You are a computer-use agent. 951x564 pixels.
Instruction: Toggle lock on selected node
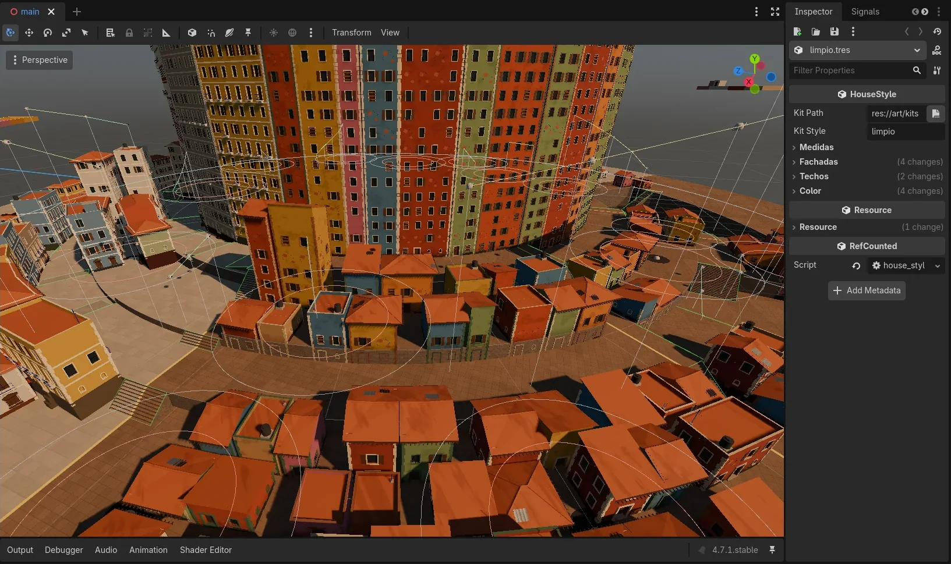pos(129,33)
